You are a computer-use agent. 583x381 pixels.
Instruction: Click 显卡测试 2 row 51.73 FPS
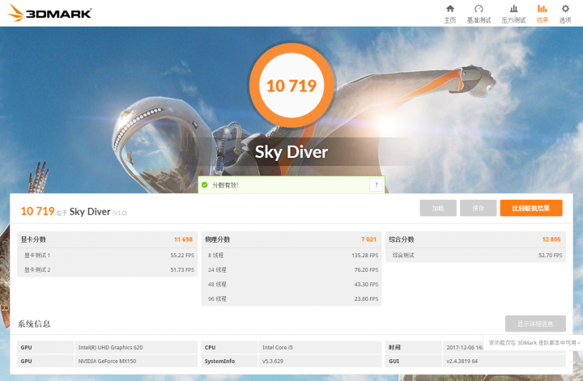click(107, 270)
